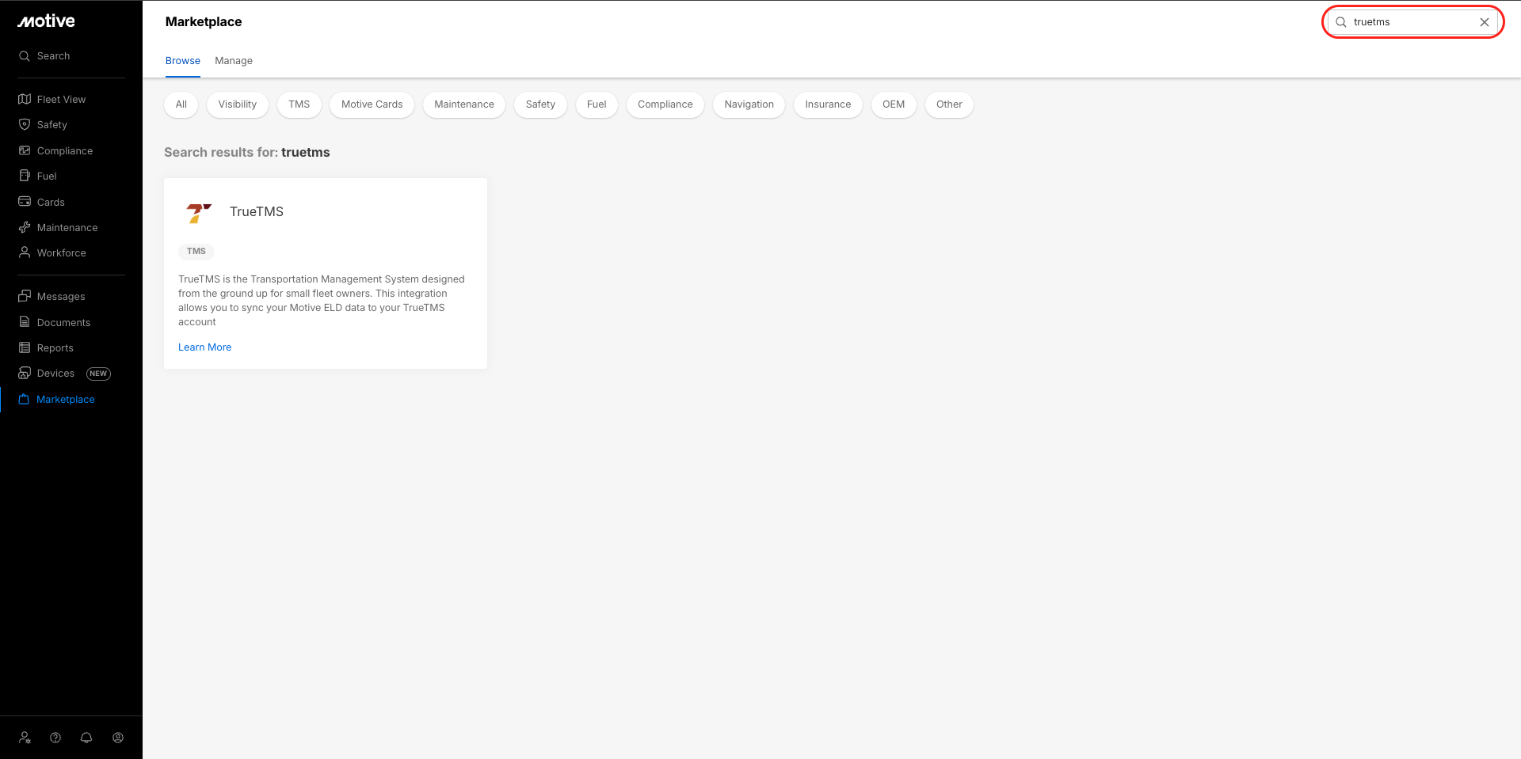Screen dimensions: 1521x759
Task: Open Devices in the sidebar
Action: [x=55, y=374]
